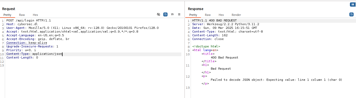Toggle hidden-characters eye icon in Request panel

159,15
